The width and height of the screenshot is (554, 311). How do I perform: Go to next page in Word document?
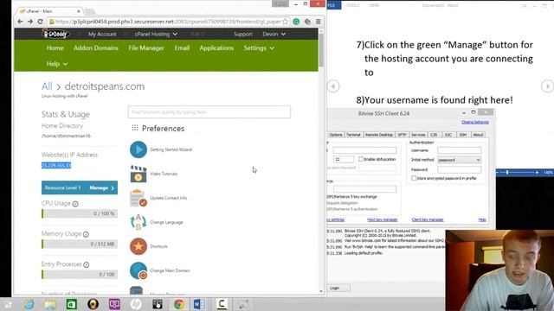(x=547, y=86)
